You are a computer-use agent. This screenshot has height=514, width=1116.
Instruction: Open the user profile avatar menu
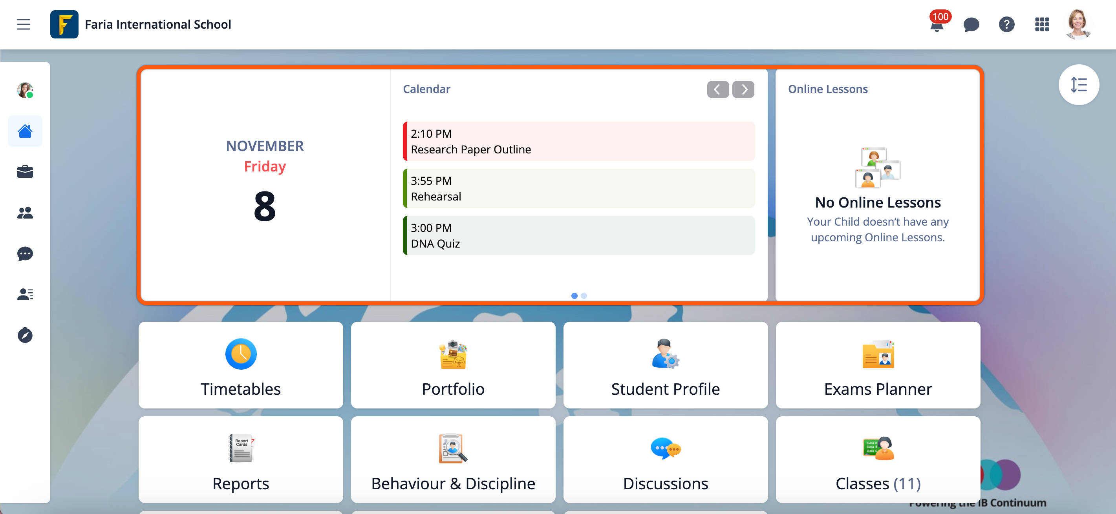(1078, 25)
